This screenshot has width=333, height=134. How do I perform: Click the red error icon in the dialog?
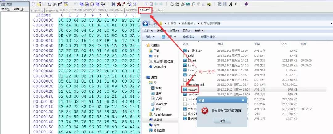204,111
